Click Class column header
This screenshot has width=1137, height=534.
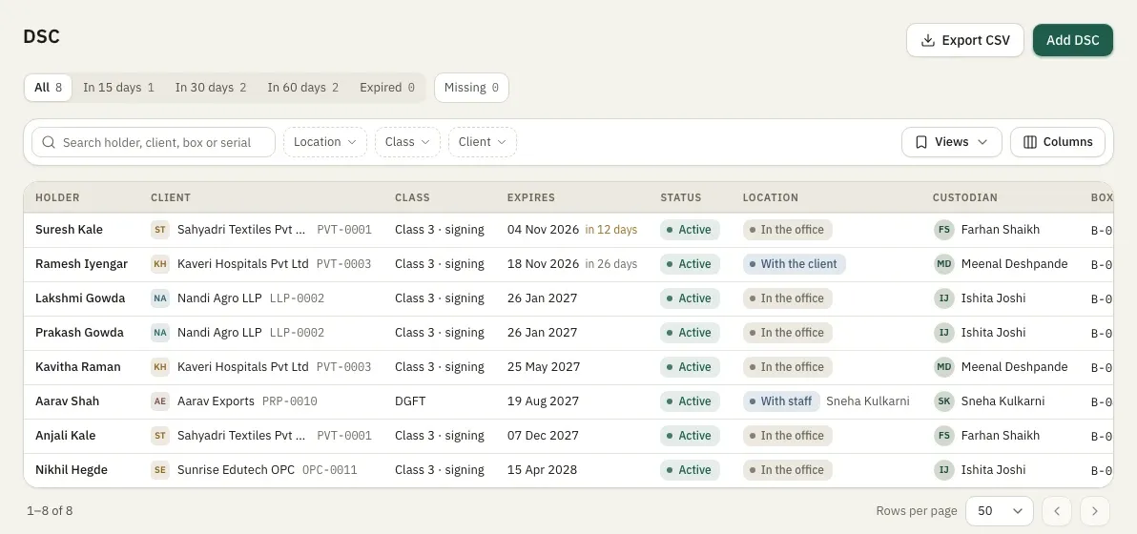tap(412, 197)
